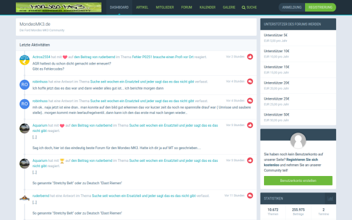Open the RO avatar beside the 'Ich hoffe jetzt' post

tap(25, 84)
